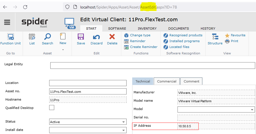
Task: Click Create Reminder
Action: click(141, 47)
